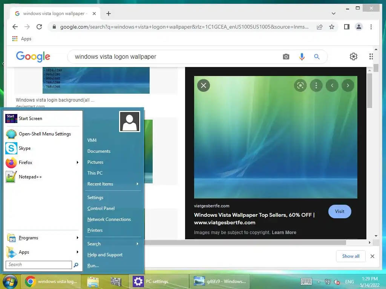The image size is (386, 289).
Task: Click start menu search magnifier icon
Action: [76, 265]
